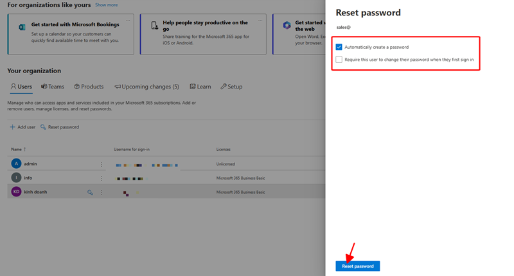Click the plus icon for Add user

pos(12,127)
